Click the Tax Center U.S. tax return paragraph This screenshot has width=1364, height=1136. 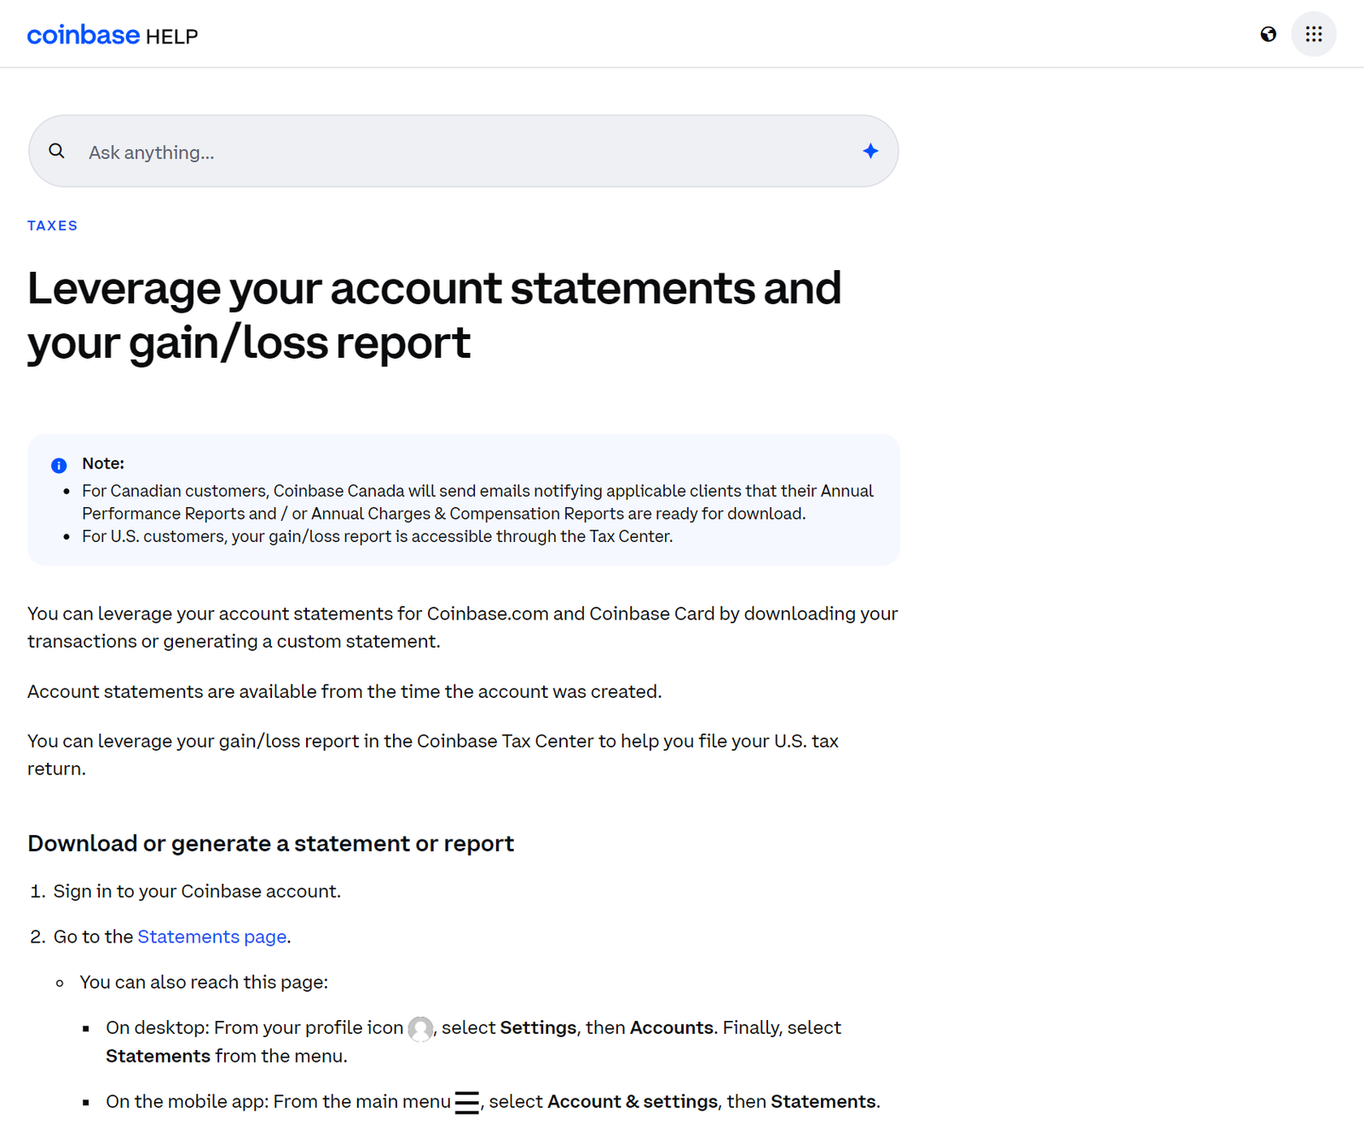click(433, 755)
